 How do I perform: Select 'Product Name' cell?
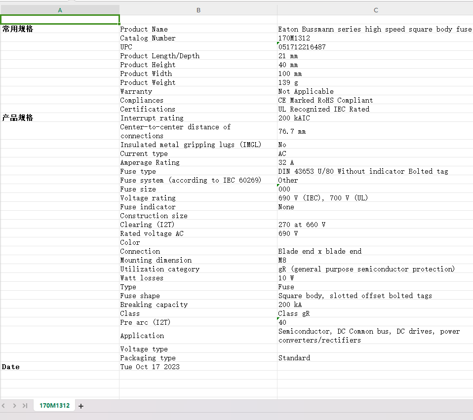(198, 29)
